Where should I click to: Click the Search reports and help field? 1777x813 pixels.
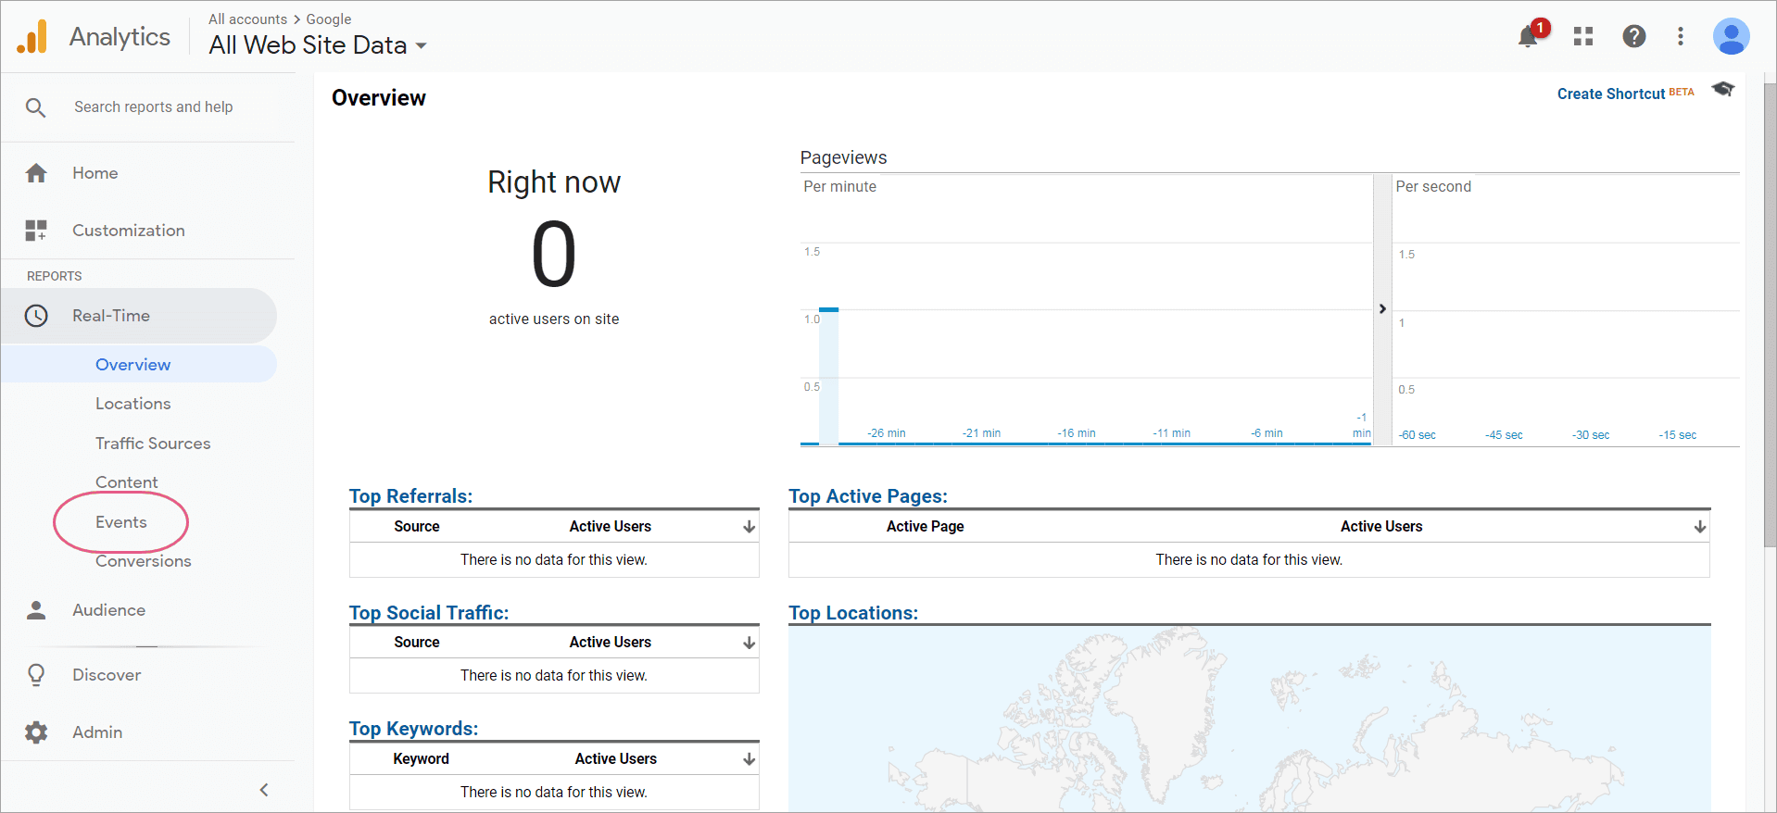[x=154, y=107]
